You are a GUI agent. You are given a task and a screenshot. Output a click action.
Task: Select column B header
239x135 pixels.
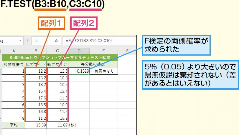pos(36,51)
